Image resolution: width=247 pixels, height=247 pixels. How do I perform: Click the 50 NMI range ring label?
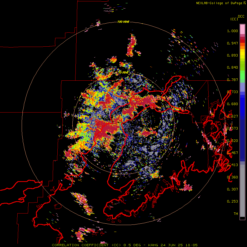pos(123,72)
